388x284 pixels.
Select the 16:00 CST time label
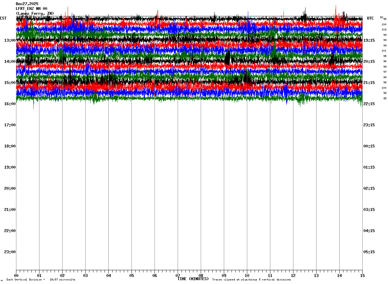10,104
